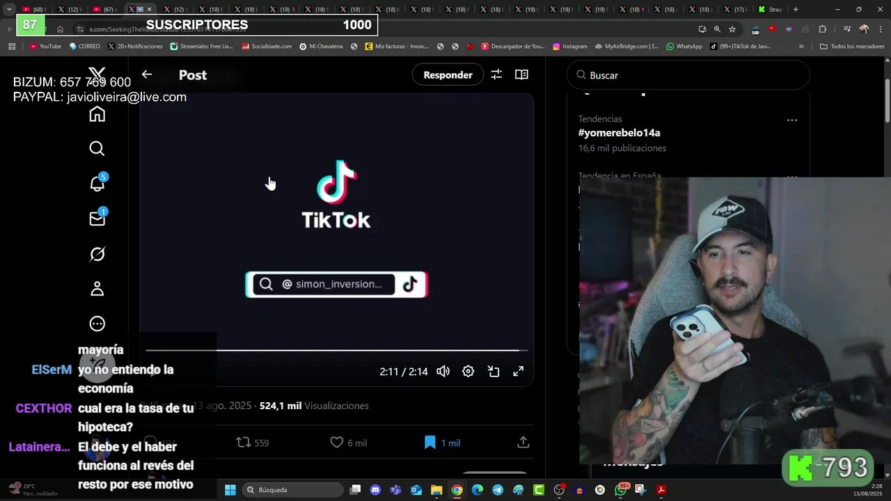Seek on the video progress bar

click(336, 351)
